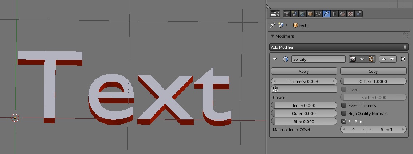Open the World properties tab

(302, 14)
